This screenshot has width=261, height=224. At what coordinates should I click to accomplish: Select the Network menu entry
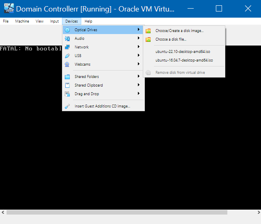point(103,47)
